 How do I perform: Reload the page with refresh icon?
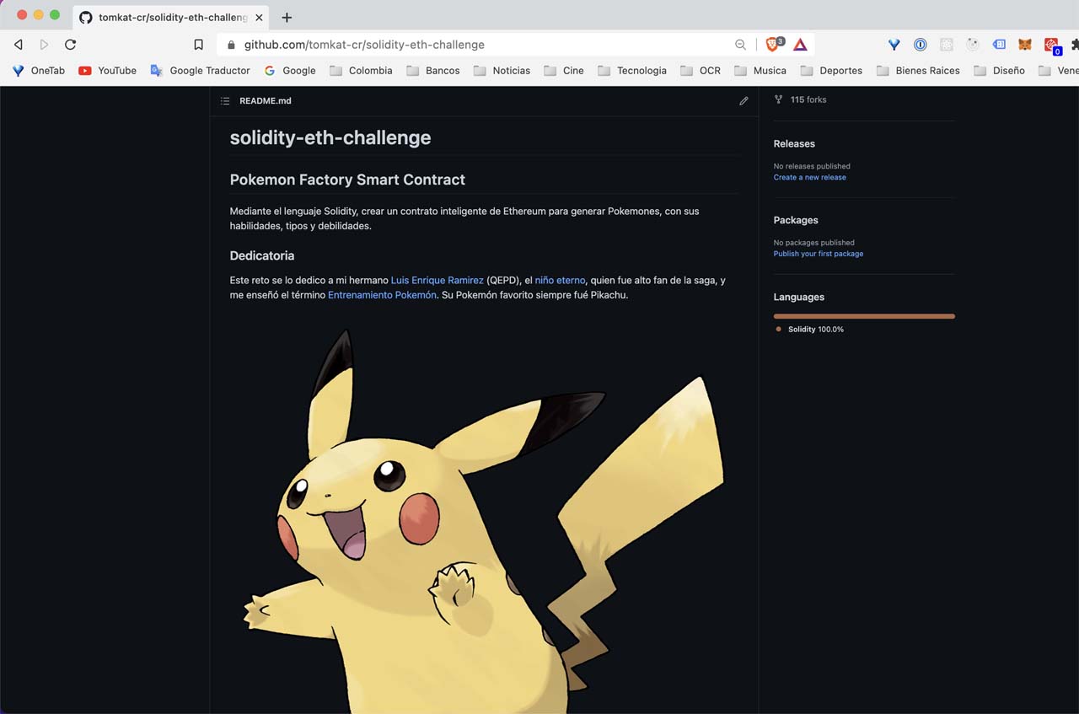point(71,45)
